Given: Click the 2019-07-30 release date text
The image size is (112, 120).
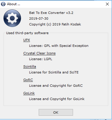Looking at the screenshot, I should pyautogui.click(x=39, y=19).
